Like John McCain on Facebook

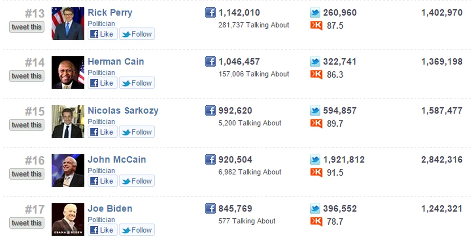102,181
